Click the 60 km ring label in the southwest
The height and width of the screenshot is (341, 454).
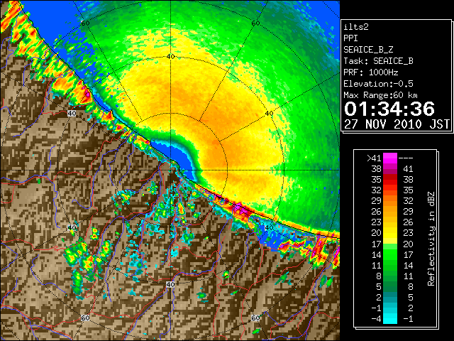pos(85,318)
